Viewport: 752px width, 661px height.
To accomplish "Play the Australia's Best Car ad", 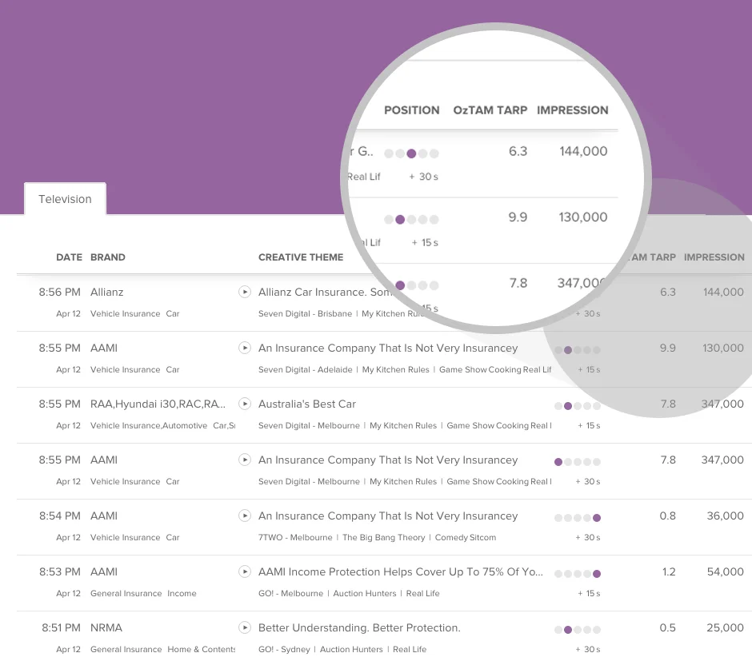I will tap(245, 404).
